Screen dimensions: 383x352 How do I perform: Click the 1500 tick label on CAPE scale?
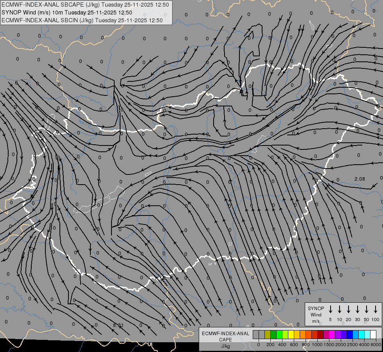coord(329,345)
